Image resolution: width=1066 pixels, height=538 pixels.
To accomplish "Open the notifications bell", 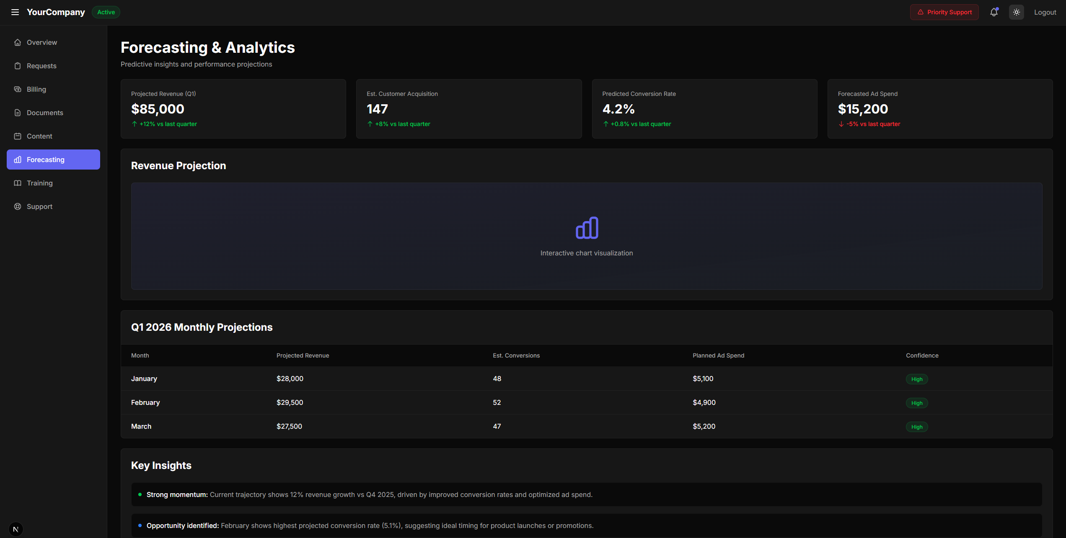I will [x=994, y=12].
